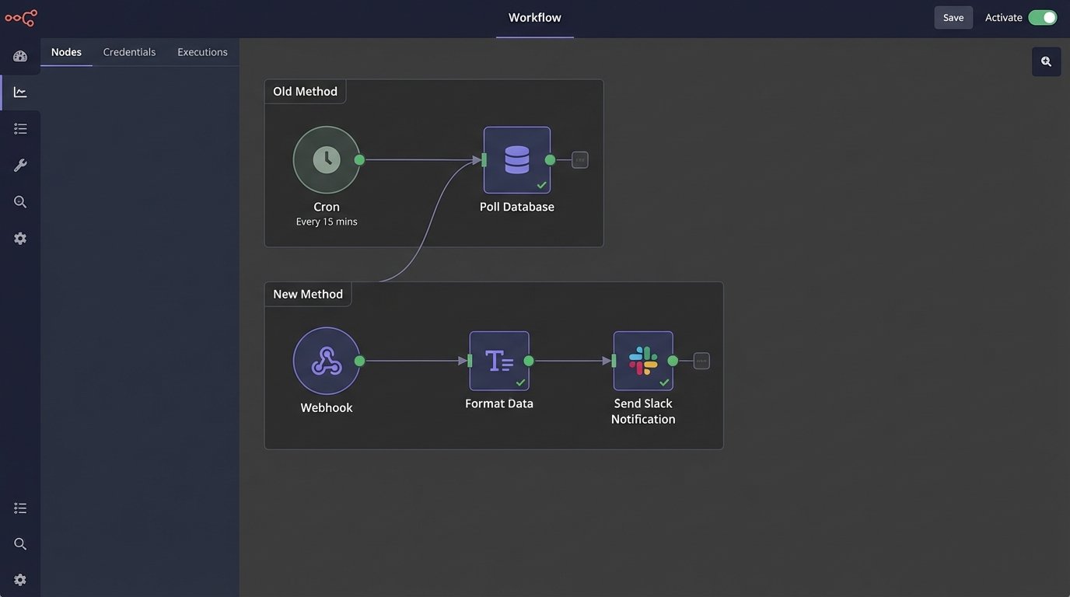This screenshot has width=1070, height=597.
Task: Click the Cron clock trigger node
Action: [327, 160]
